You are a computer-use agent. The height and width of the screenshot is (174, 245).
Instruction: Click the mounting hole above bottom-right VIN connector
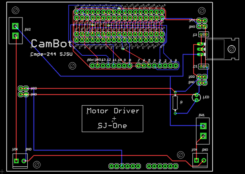point(180,155)
